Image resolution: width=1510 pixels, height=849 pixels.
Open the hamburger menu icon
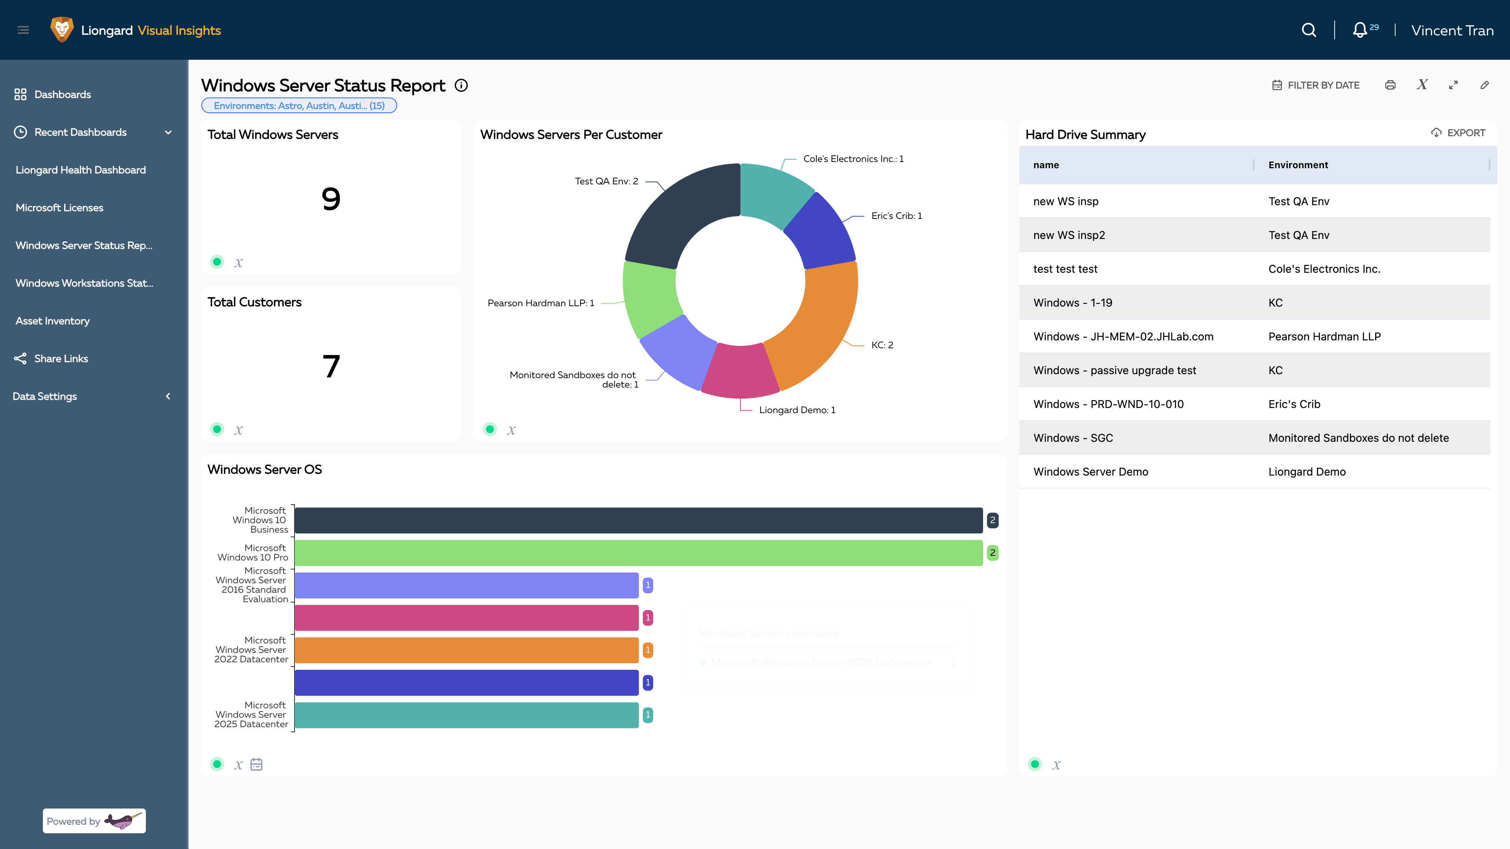click(24, 30)
